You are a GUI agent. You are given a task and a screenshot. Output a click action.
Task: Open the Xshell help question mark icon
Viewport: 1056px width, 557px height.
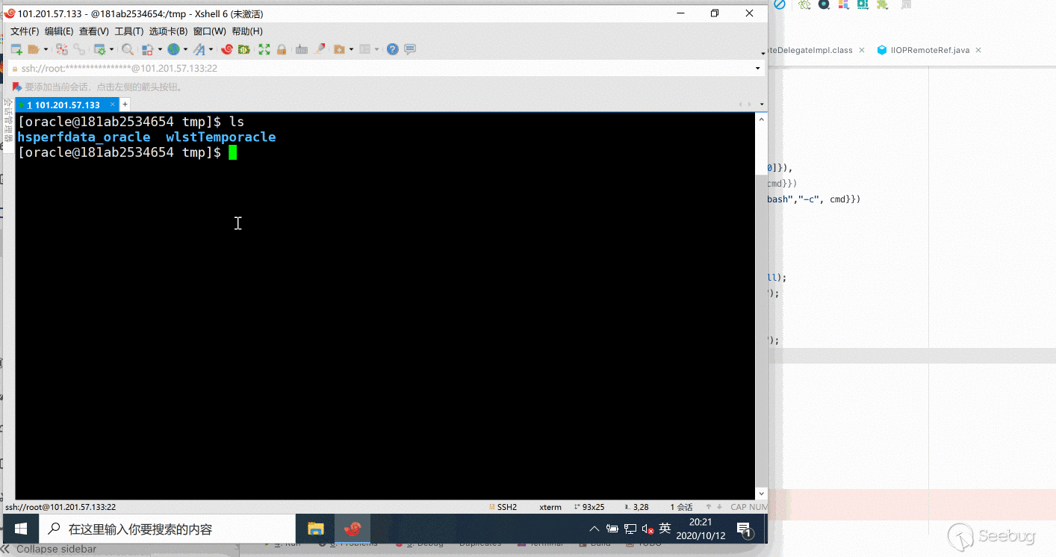(x=392, y=49)
